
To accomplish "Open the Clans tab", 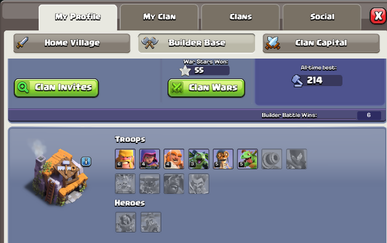I will pyautogui.click(x=240, y=17).
